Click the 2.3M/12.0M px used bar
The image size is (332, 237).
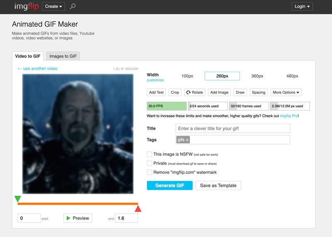pos(290,106)
